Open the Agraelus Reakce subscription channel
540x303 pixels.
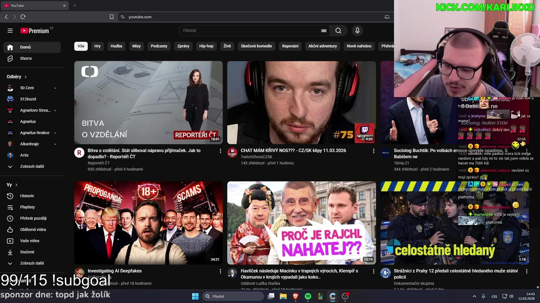pyautogui.click(x=32, y=133)
